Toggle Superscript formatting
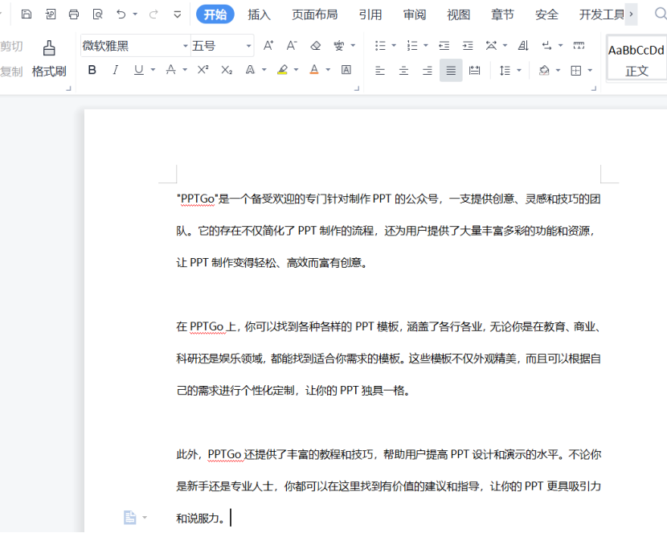The image size is (667, 533). pyautogui.click(x=203, y=70)
